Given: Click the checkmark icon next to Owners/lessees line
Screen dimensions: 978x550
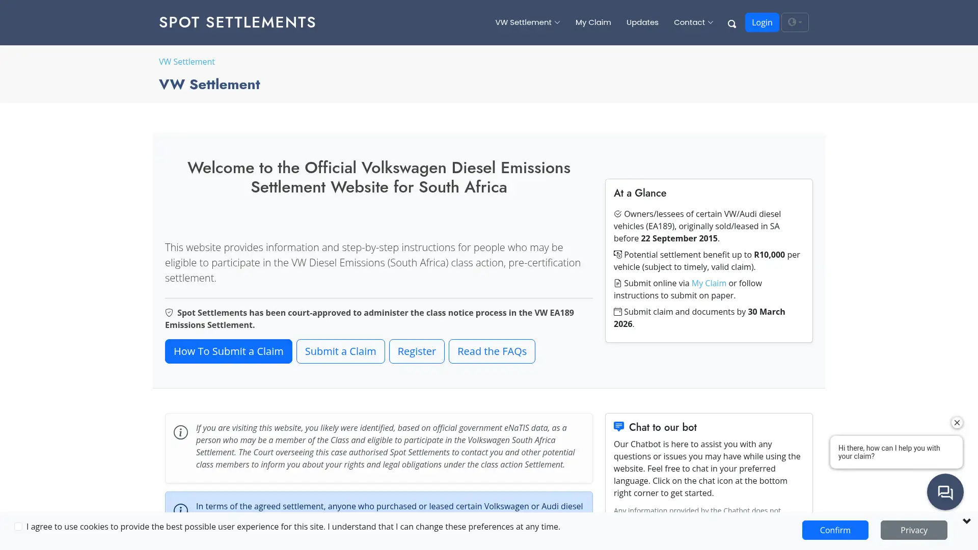Looking at the screenshot, I should 618,214.
